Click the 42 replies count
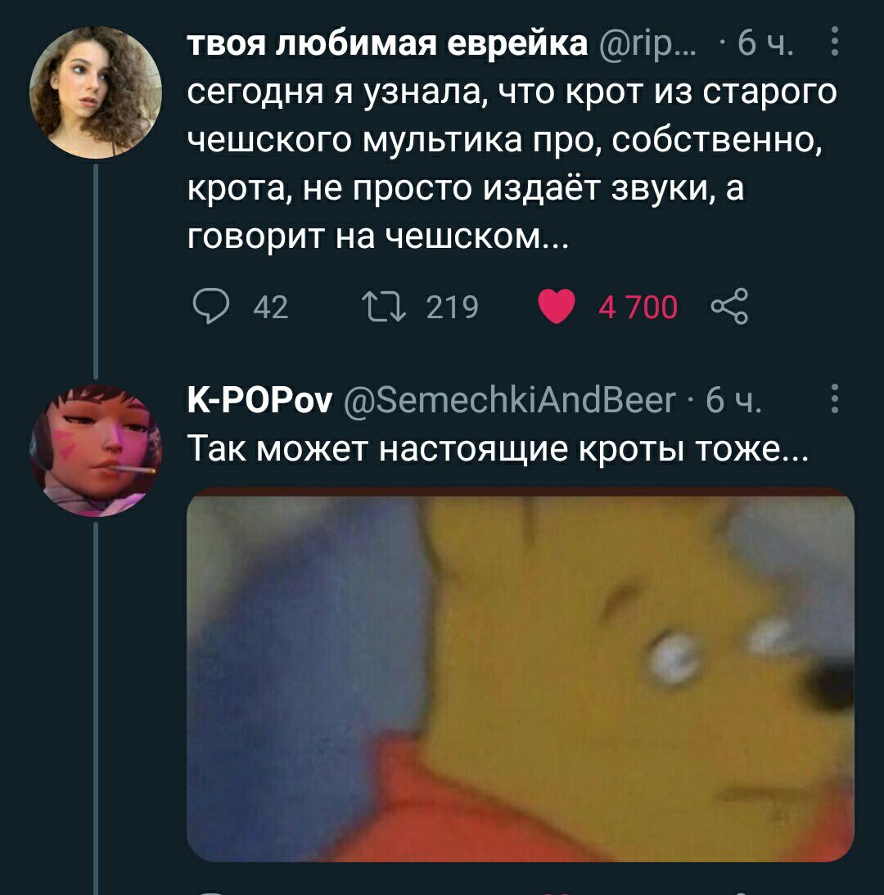The height and width of the screenshot is (895, 884). 271,307
